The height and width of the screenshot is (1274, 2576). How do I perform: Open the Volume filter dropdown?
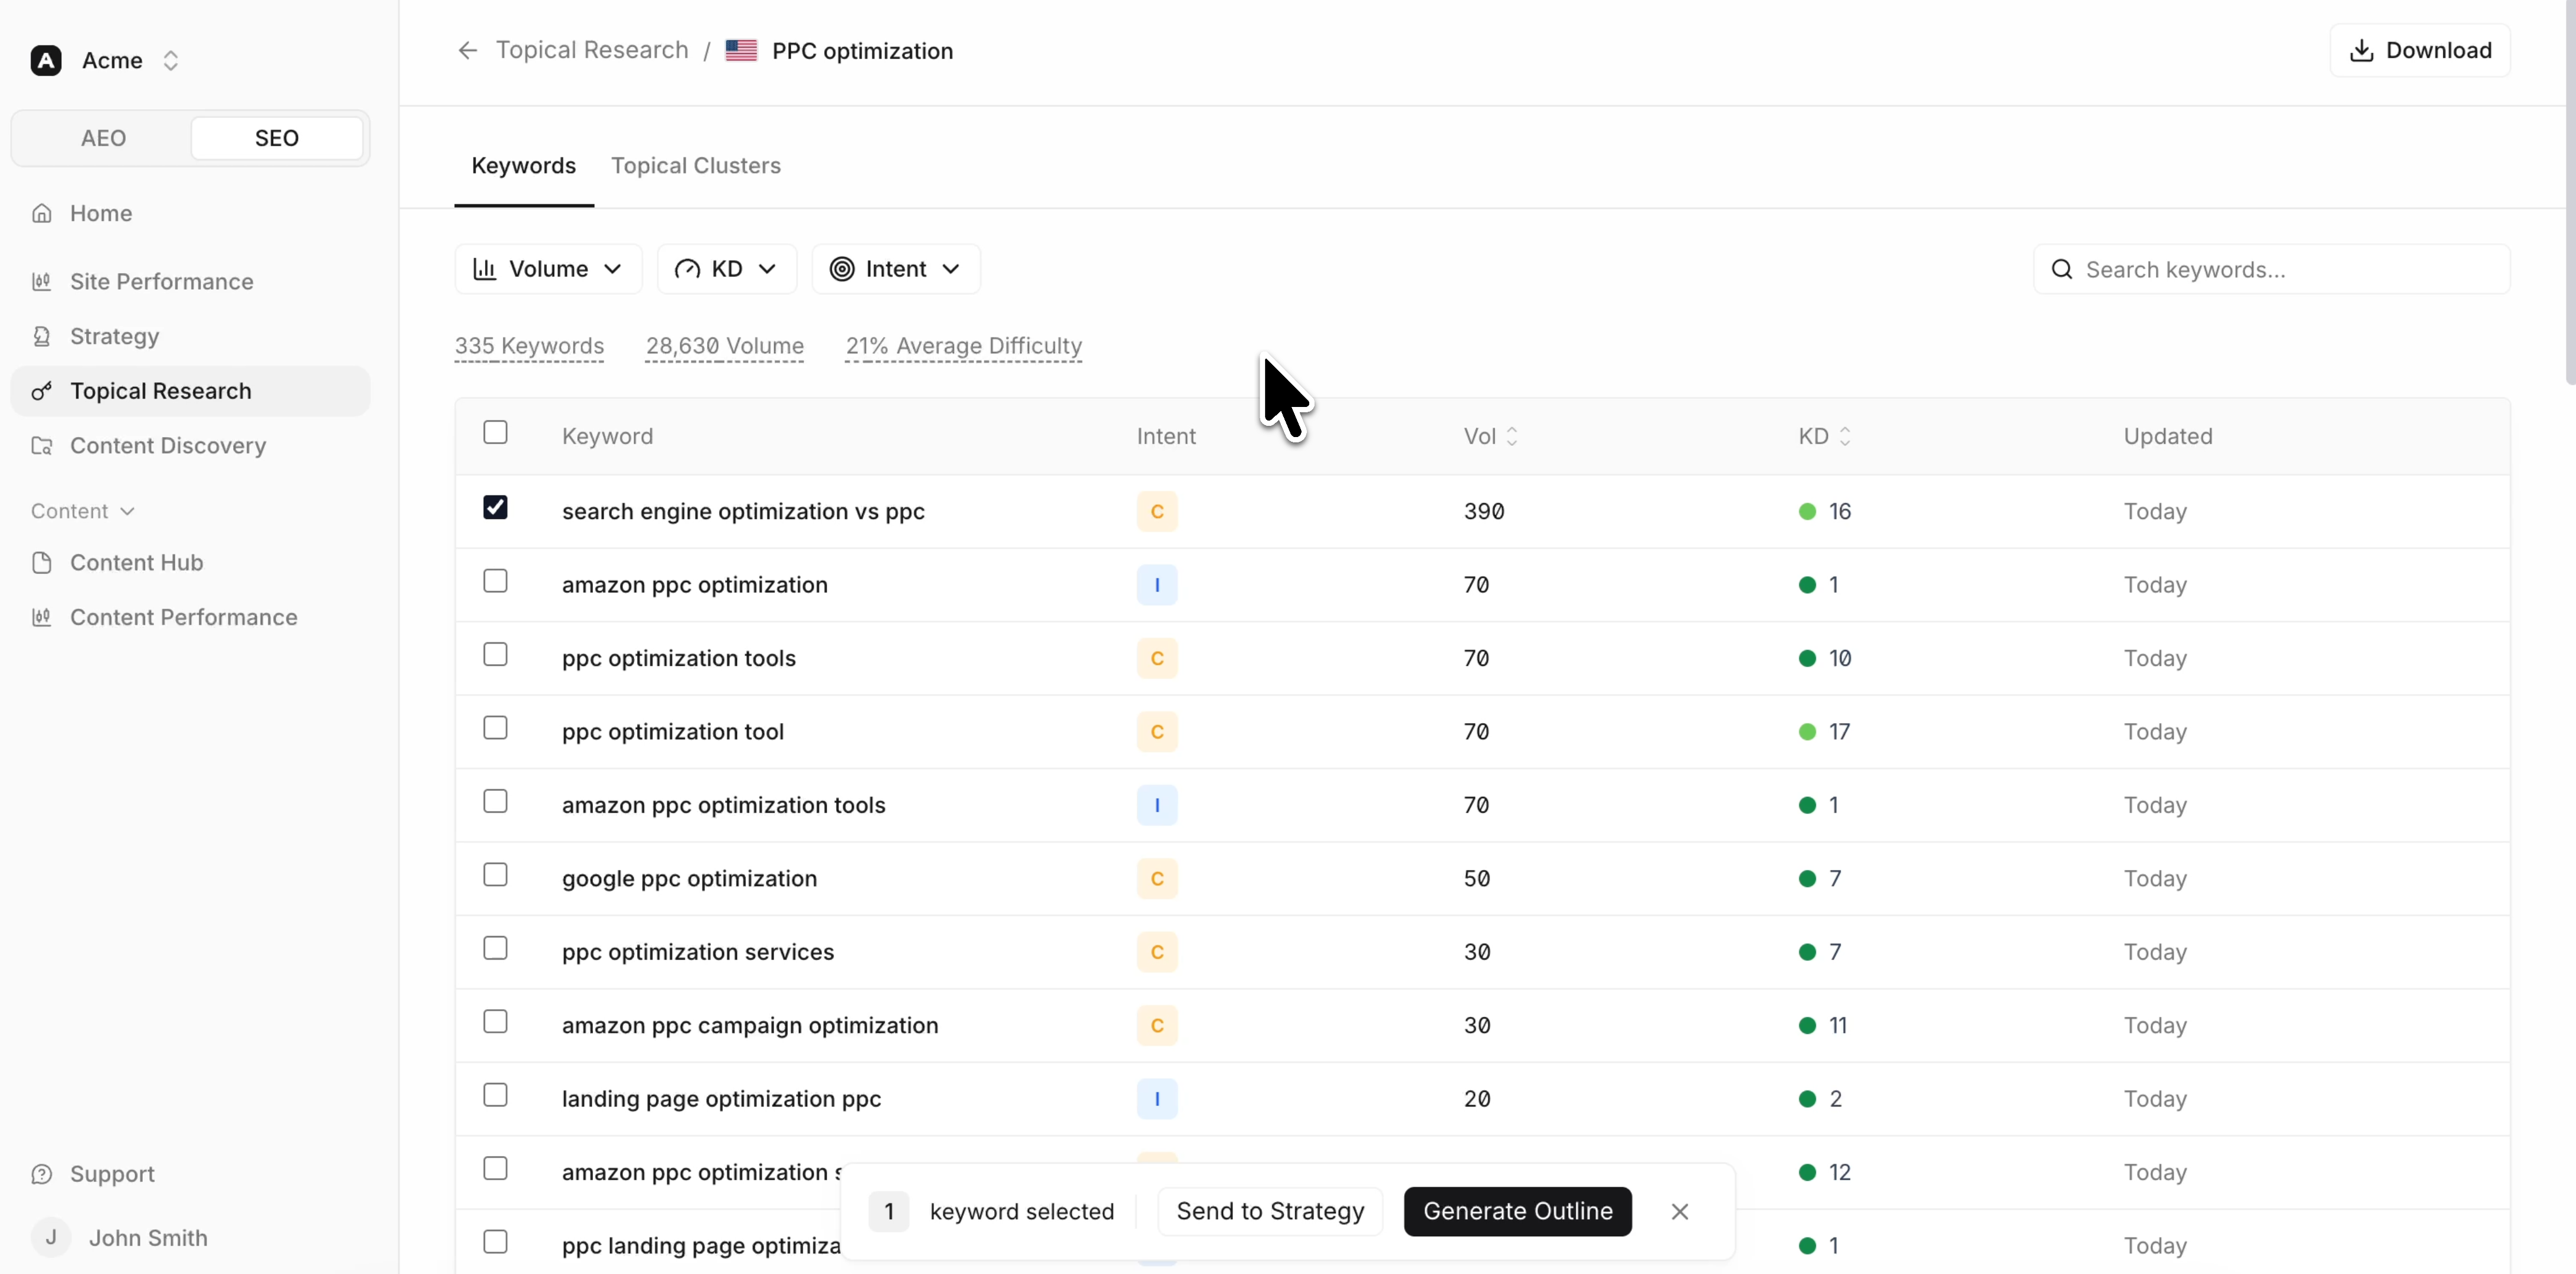pyautogui.click(x=548, y=269)
